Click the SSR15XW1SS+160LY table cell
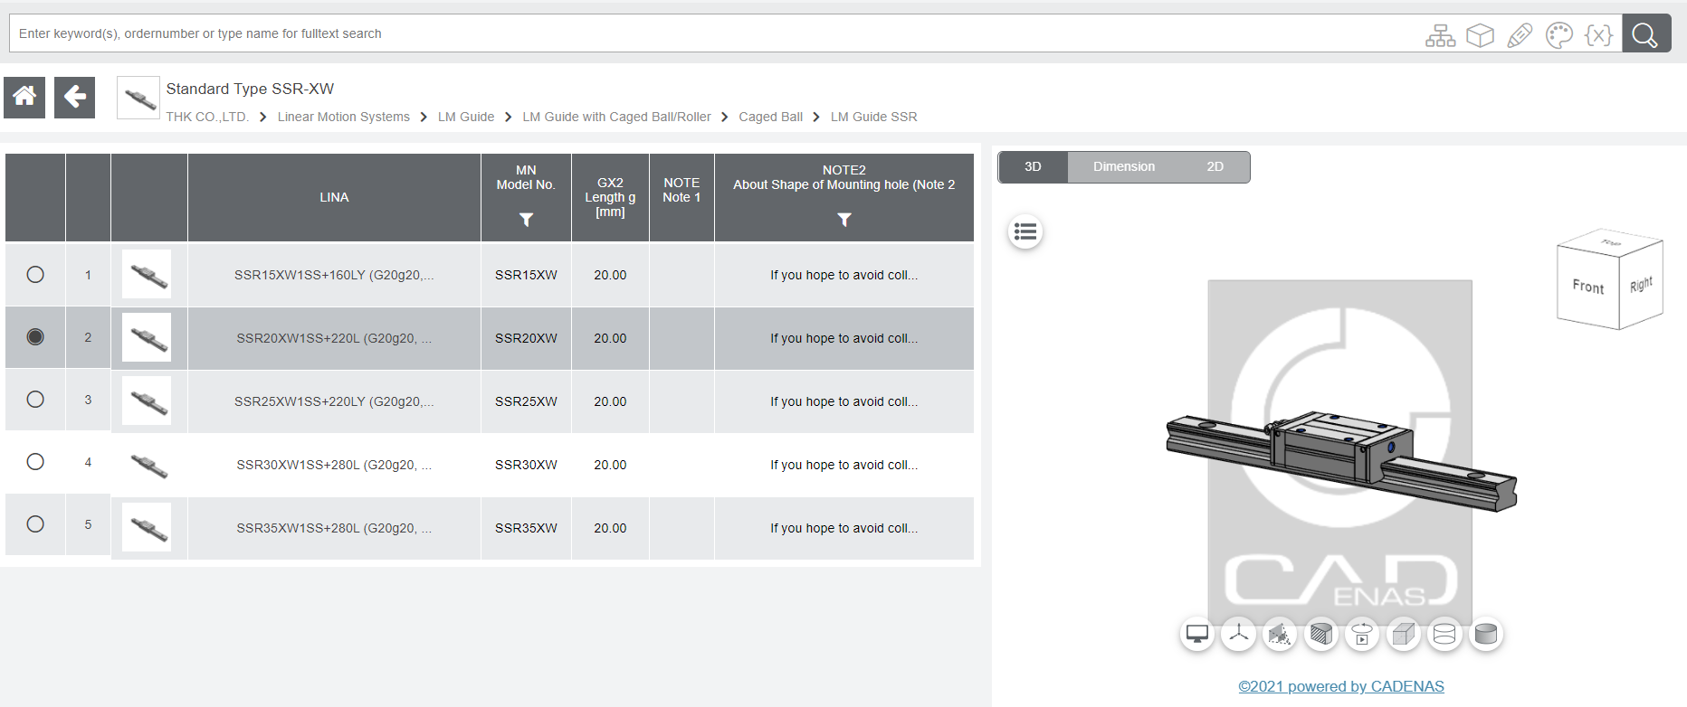Viewport: 1687px width, 707px height. point(334,275)
